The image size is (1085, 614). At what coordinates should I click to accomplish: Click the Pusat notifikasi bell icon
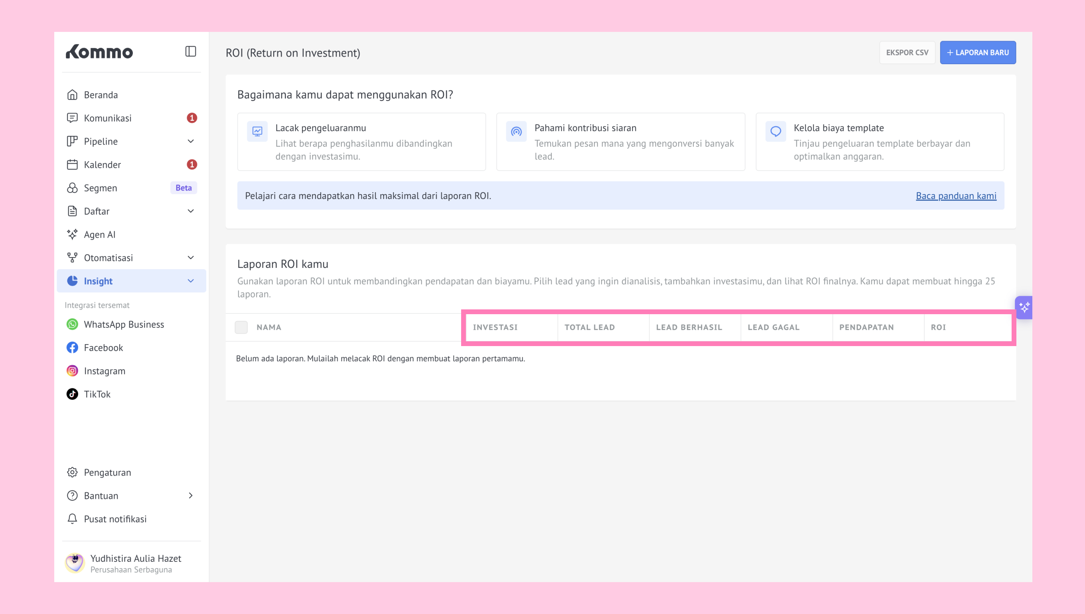pos(72,519)
